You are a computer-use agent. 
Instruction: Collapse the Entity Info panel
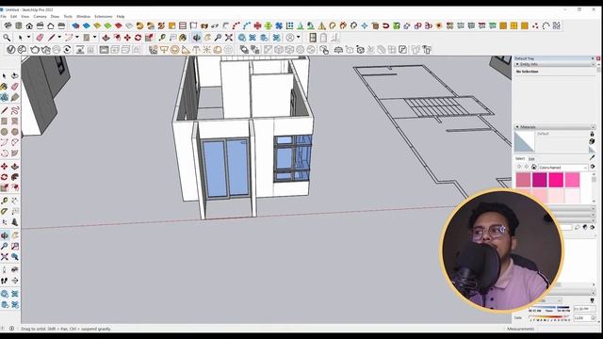click(x=517, y=64)
